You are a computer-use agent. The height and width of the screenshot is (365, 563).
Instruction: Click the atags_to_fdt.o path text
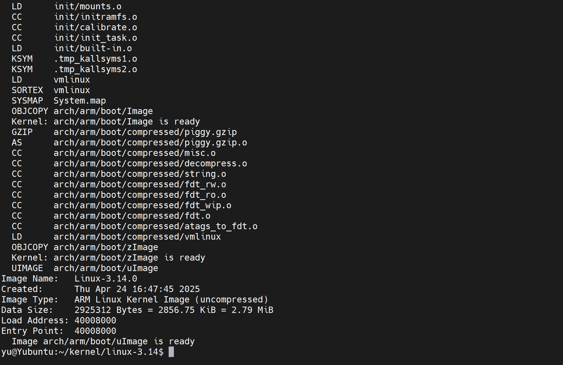[x=155, y=226]
